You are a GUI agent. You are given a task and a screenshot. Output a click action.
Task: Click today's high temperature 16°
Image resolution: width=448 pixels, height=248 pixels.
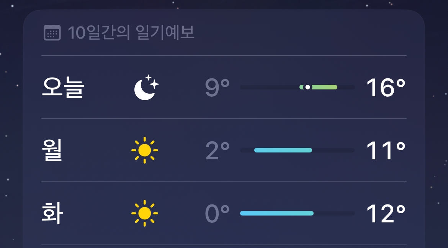coord(386,88)
